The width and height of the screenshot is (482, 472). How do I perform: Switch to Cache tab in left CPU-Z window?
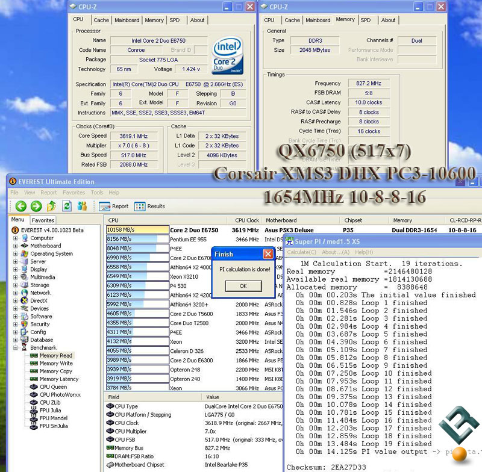coord(101,20)
